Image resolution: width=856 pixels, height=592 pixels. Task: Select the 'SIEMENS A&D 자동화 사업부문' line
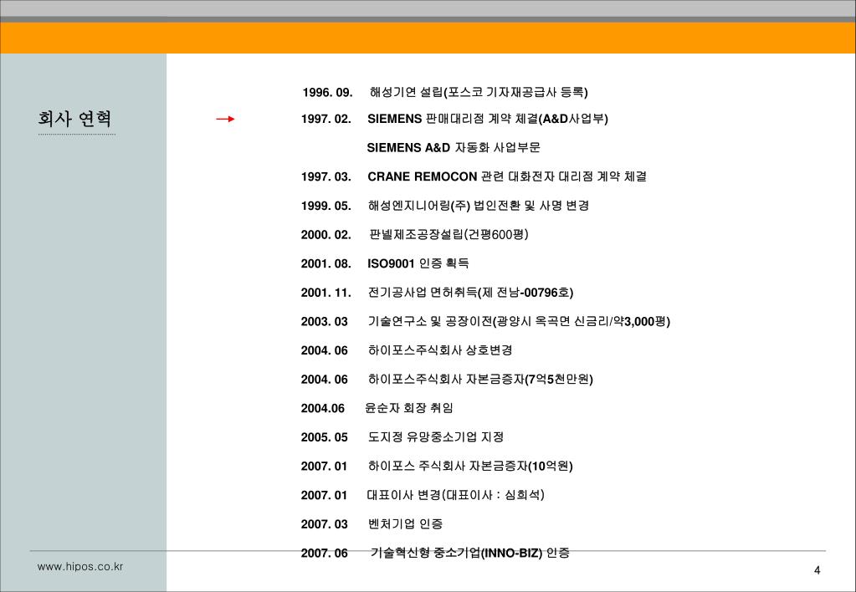(x=454, y=148)
